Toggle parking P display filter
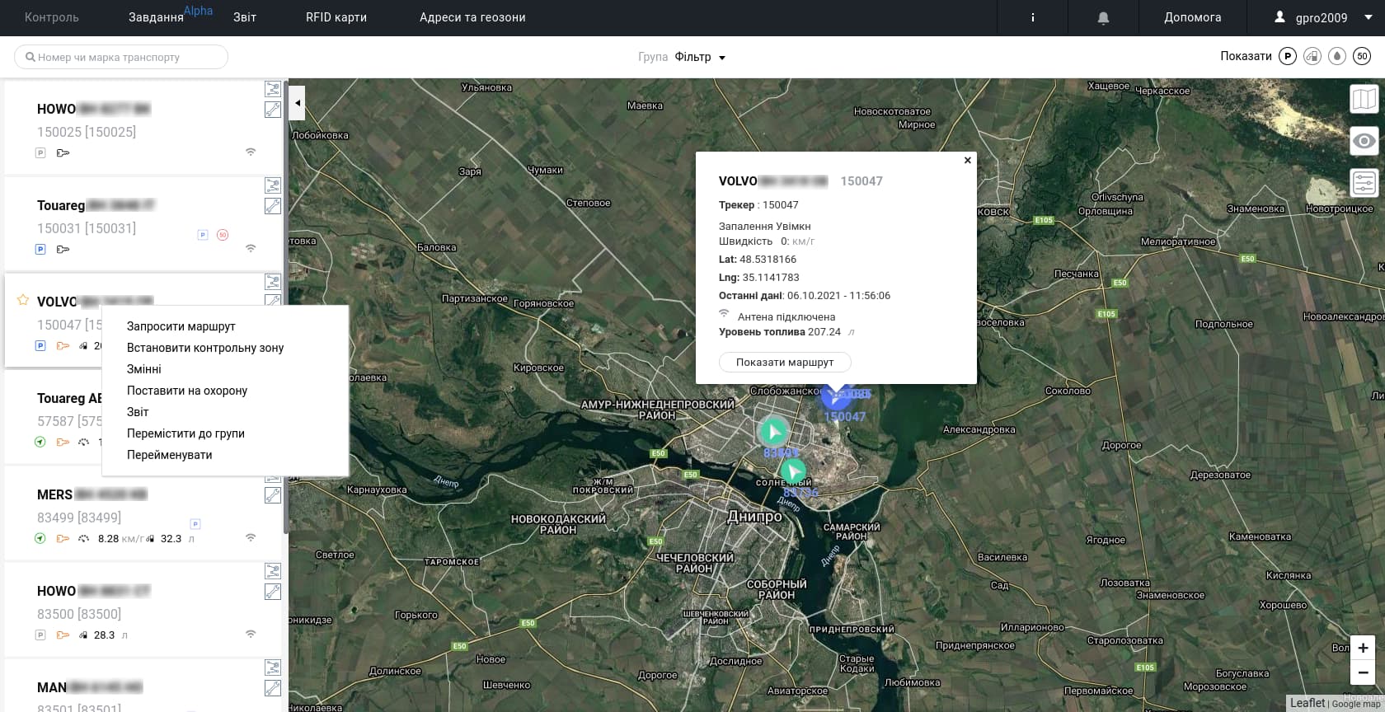The height and width of the screenshot is (712, 1385). (1288, 56)
